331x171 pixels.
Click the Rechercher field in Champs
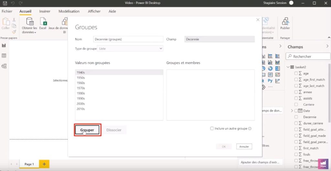308,56
